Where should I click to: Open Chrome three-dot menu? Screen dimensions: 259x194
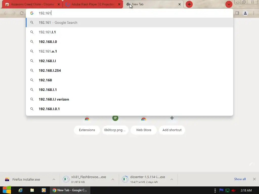[x=253, y=13]
